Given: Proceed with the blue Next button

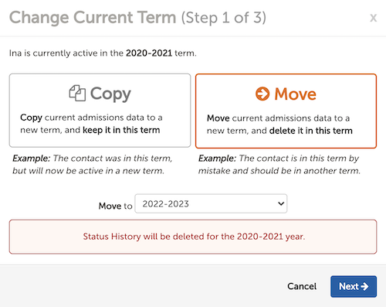Looking at the screenshot, I should pyautogui.click(x=354, y=286).
